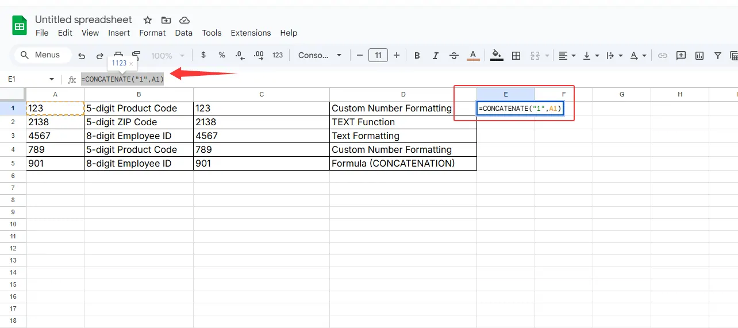
Task: Click the Undo arrow icon
Action: pyautogui.click(x=82, y=56)
